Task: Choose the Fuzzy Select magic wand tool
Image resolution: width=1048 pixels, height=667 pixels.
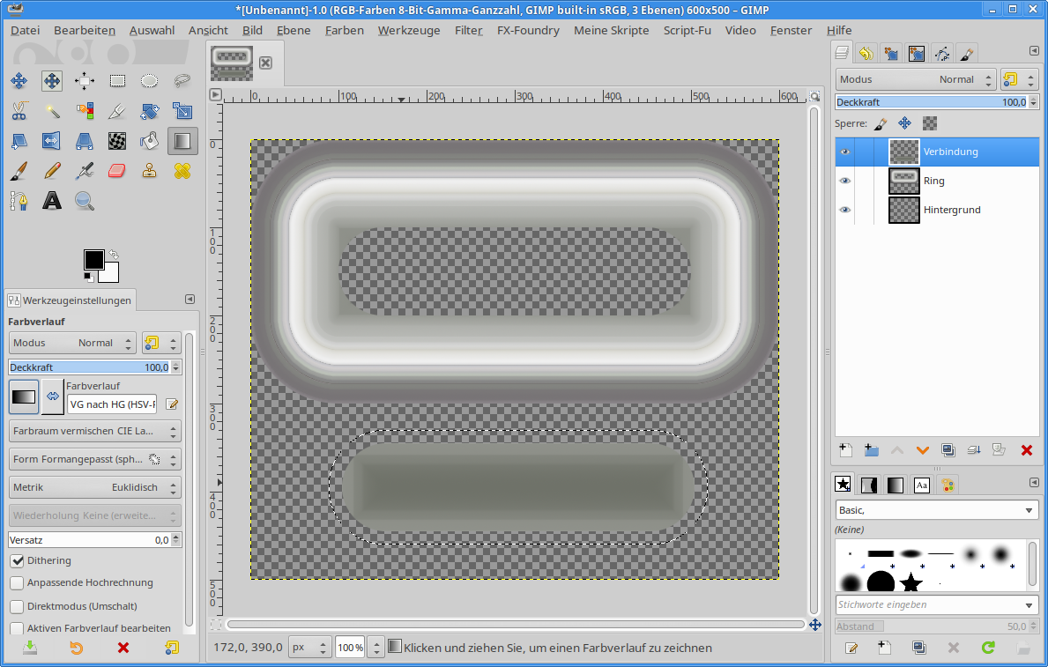Action: point(52,111)
